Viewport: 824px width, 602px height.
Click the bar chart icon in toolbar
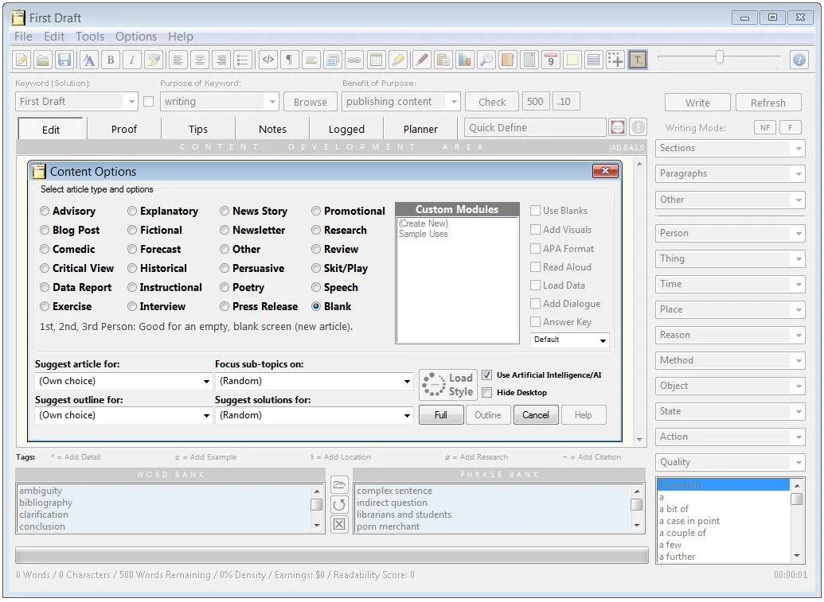pyautogui.click(x=463, y=60)
